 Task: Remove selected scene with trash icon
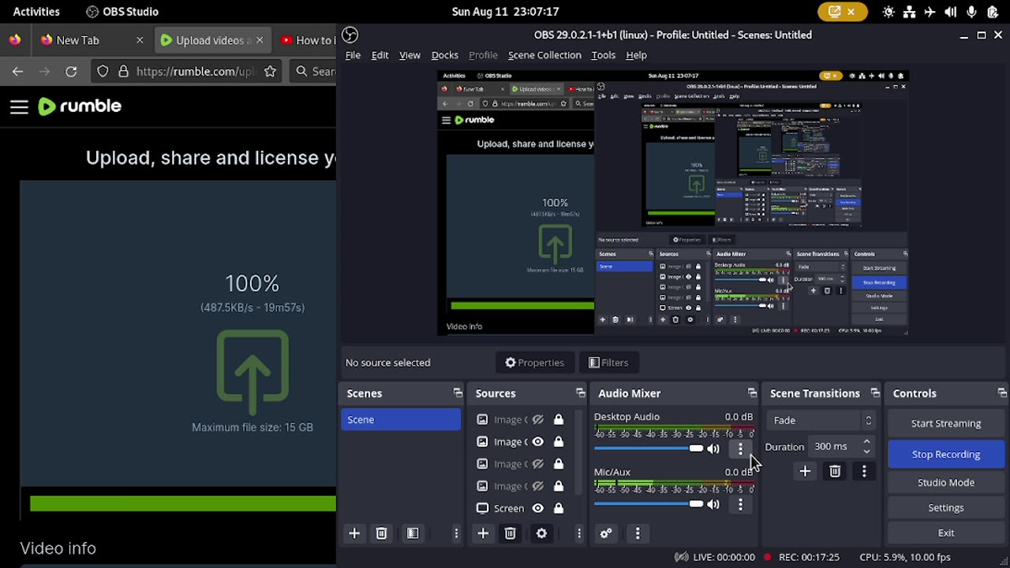381,533
